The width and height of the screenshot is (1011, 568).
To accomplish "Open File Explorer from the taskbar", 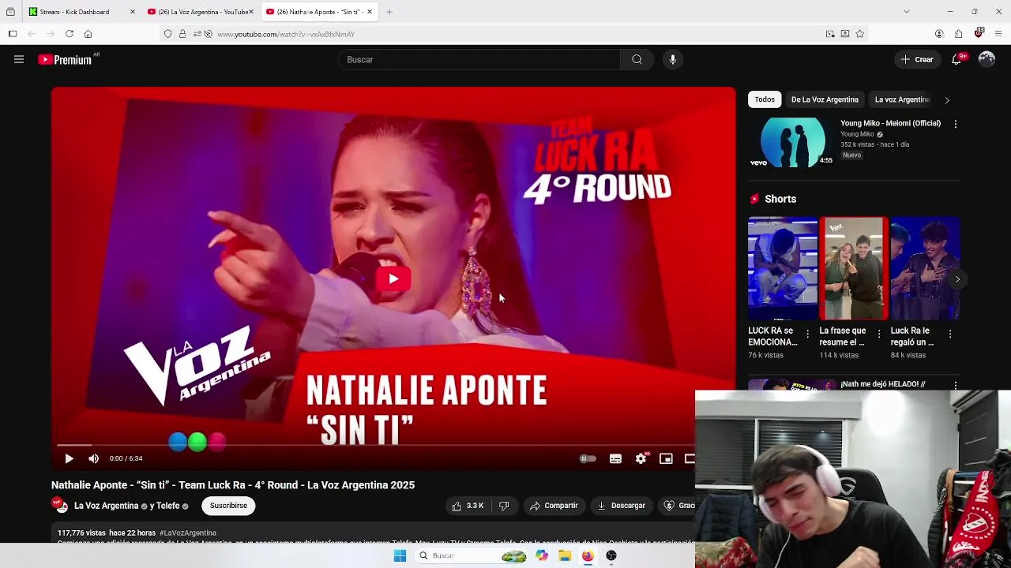I will tap(565, 556).
